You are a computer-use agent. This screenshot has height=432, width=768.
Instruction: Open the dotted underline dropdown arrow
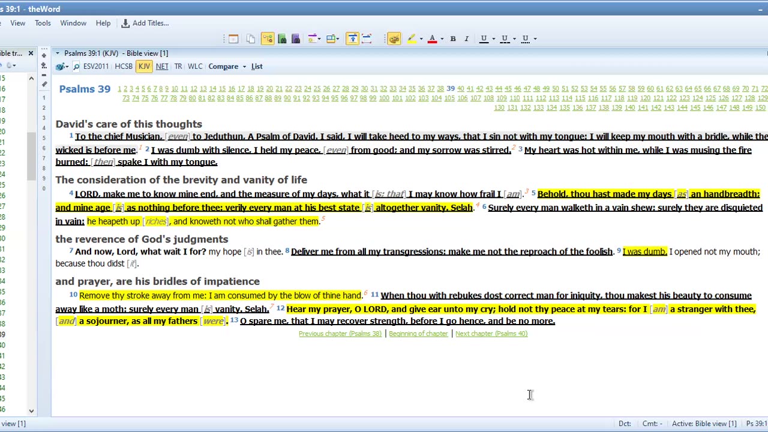coord(535,38)
